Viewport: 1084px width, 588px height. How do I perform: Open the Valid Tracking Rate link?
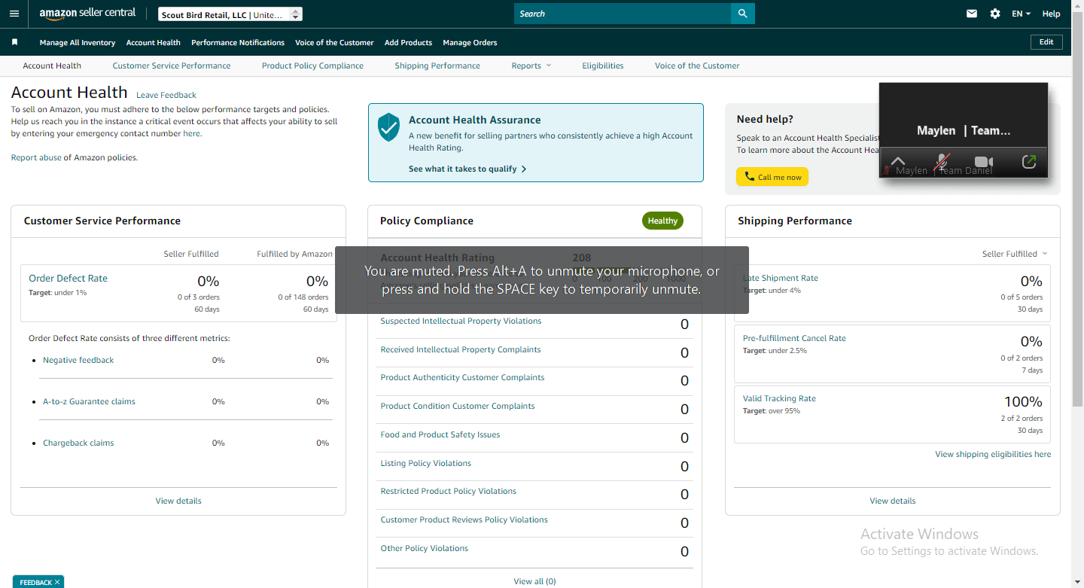click(779, 398)
